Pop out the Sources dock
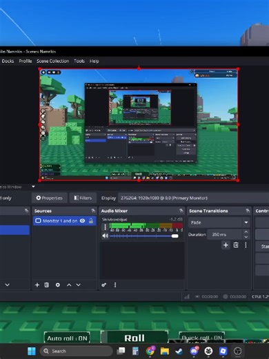The image size is (269, 359). click(x=93, y=211)
